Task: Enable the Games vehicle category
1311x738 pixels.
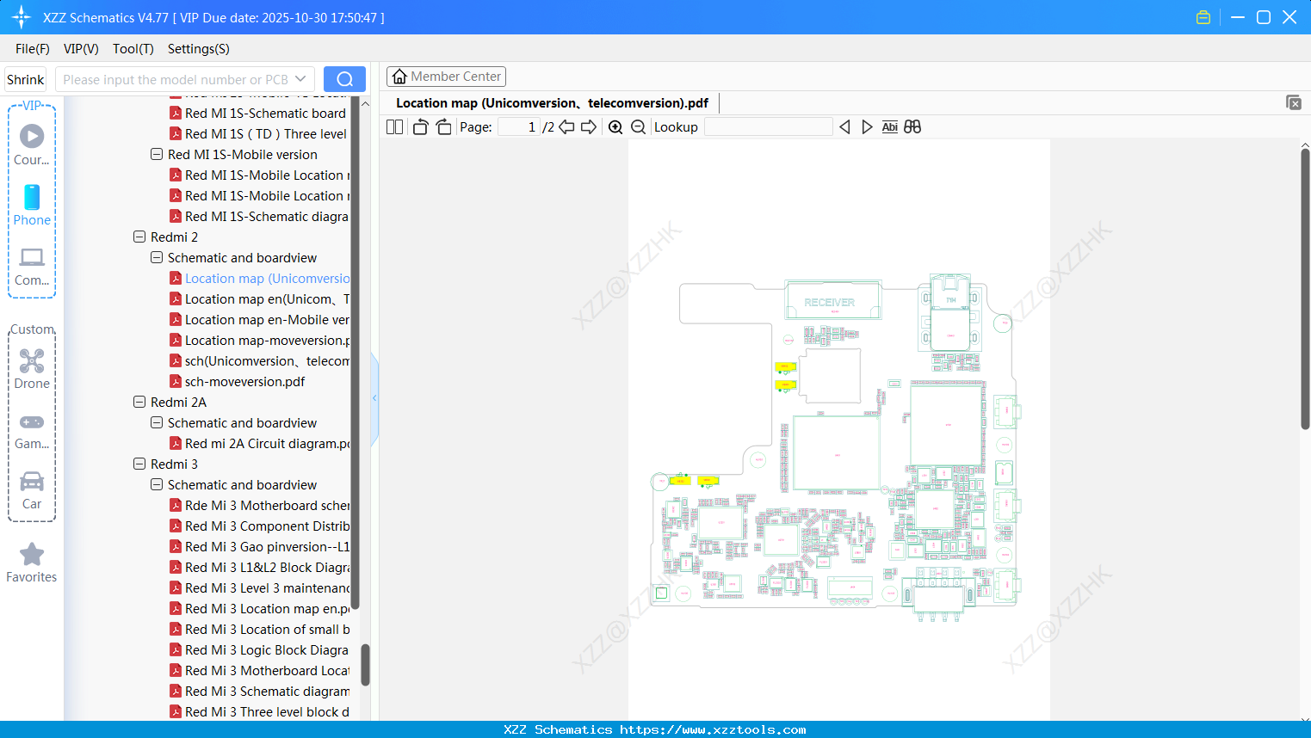Action: 31,422
